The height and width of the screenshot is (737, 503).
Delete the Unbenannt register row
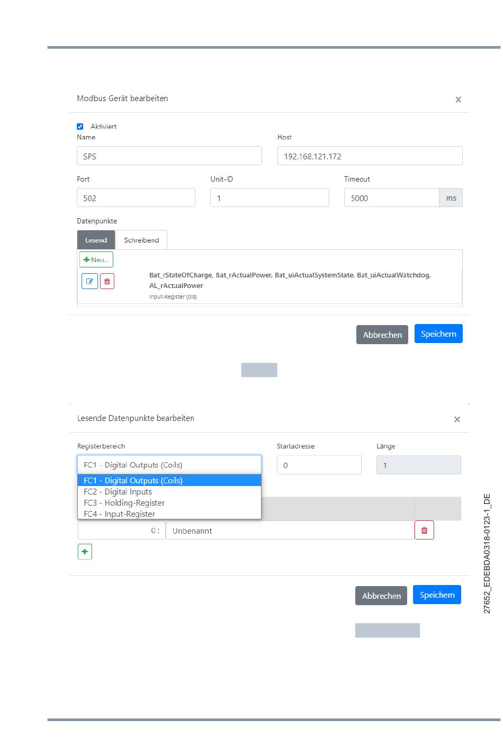click(x=424, y=530)
